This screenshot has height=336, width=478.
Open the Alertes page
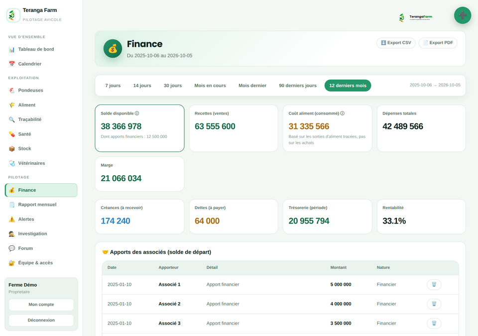point(41,219)
